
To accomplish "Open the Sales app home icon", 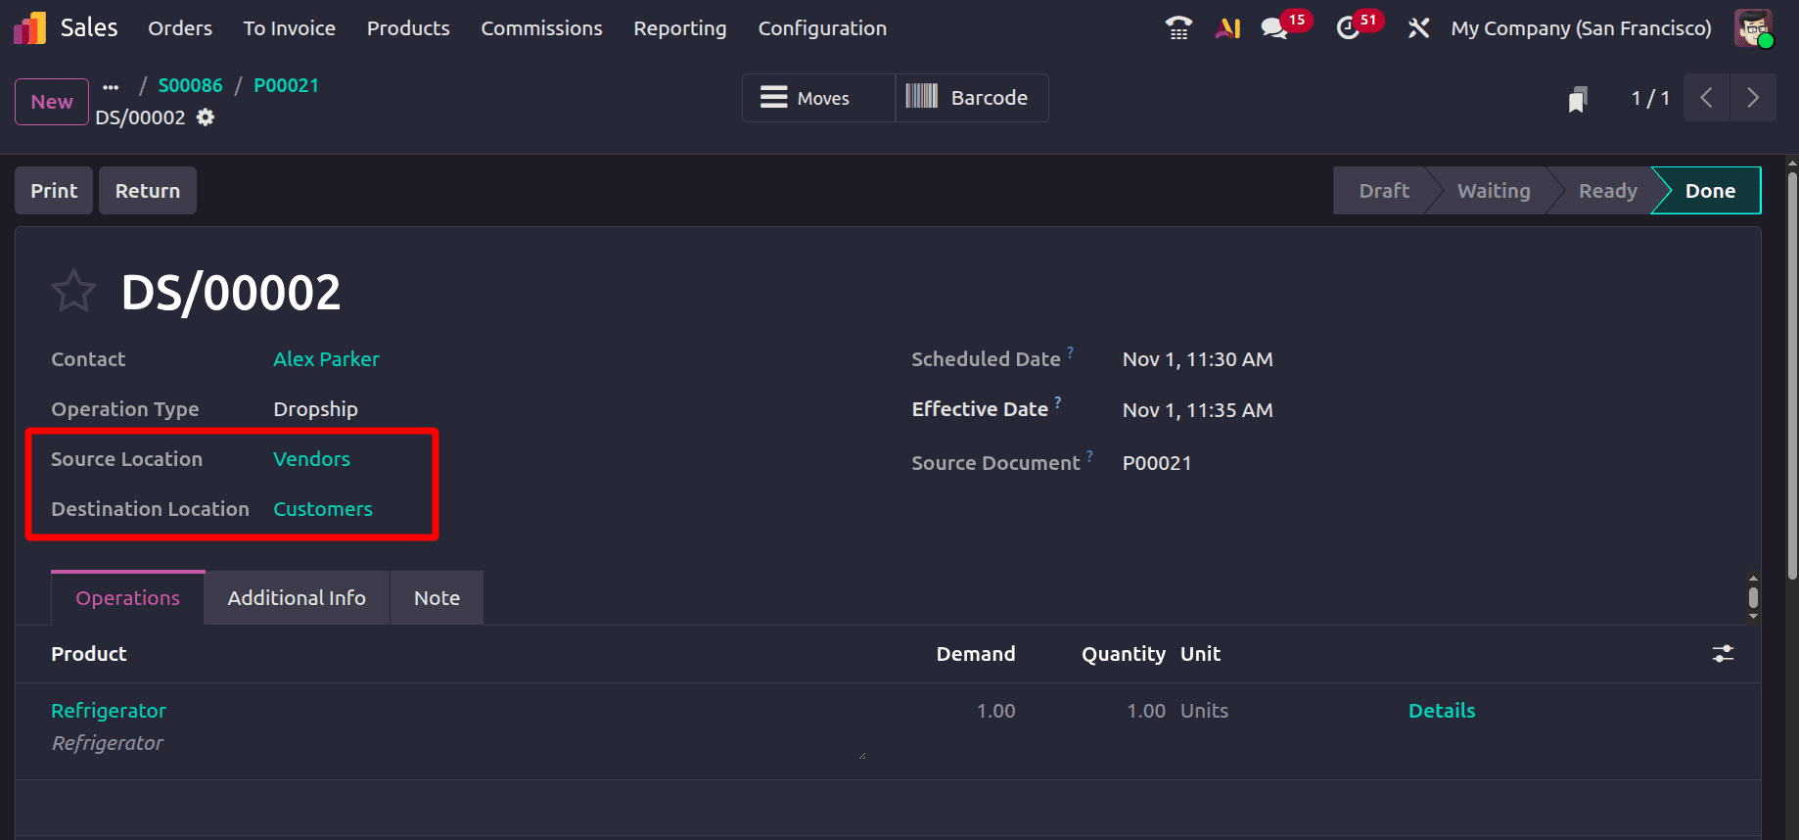I will pos(29,28).
